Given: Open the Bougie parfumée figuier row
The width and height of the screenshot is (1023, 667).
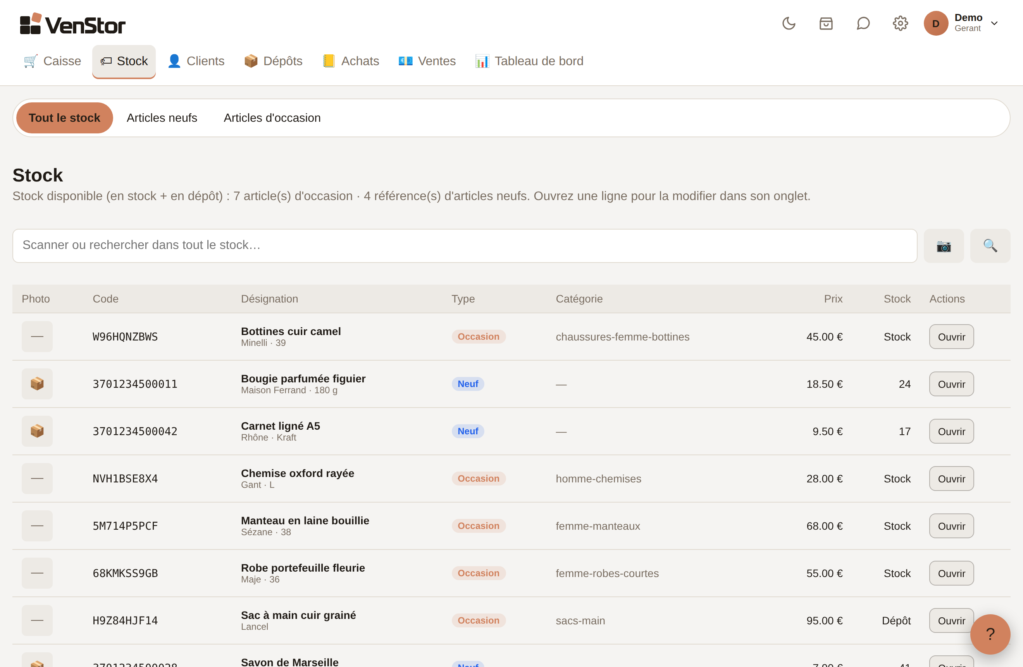Looking at the screenshot, I should point(951,384).
